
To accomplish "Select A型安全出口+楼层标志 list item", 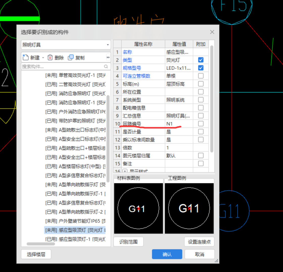I will point(75,157).
